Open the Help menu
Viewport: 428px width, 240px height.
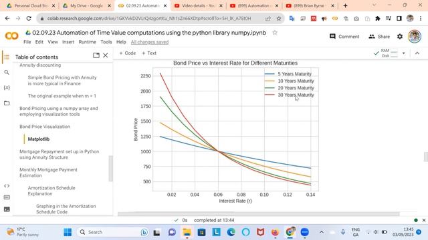(121, 42)
